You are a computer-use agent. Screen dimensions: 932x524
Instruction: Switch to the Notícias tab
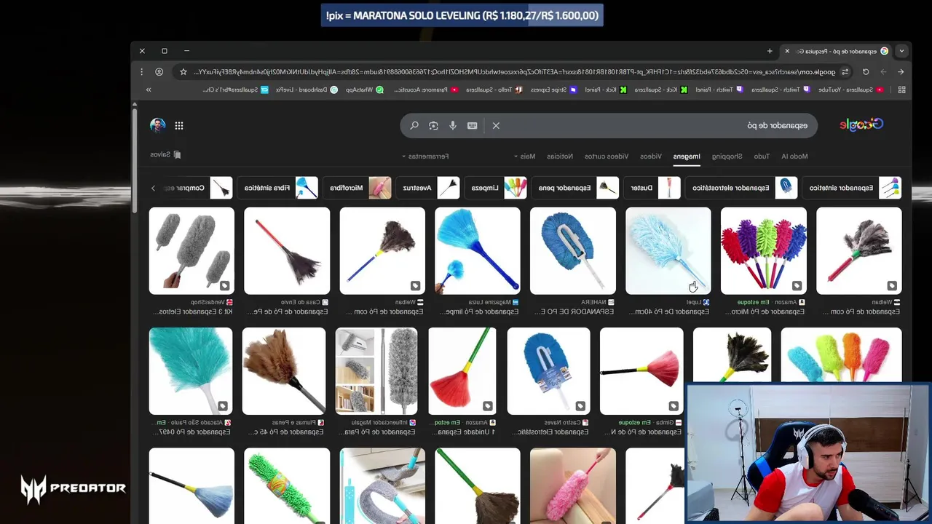coord(560,156)
